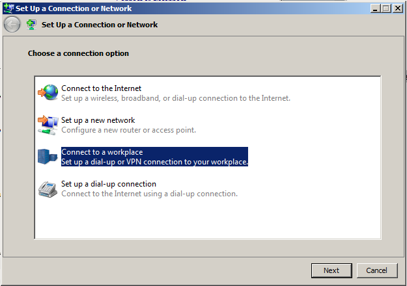Click the dial-up or VPN connection description
Viewport: 407px width, 286px height.
pos(154,162)
